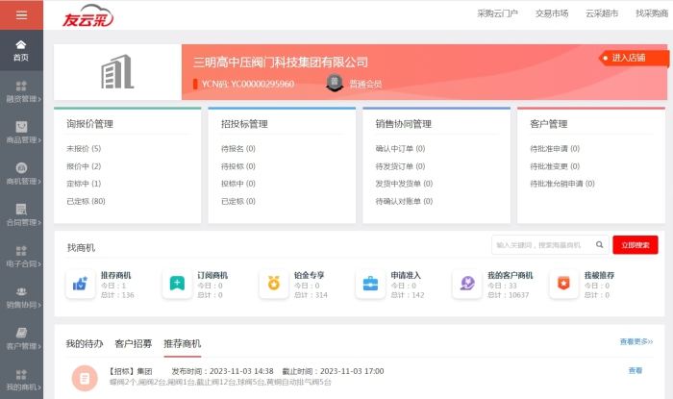Expand 融资管理 sidebar menu
The width and height of the screenshot is (673, 399).
click(21, 91)
